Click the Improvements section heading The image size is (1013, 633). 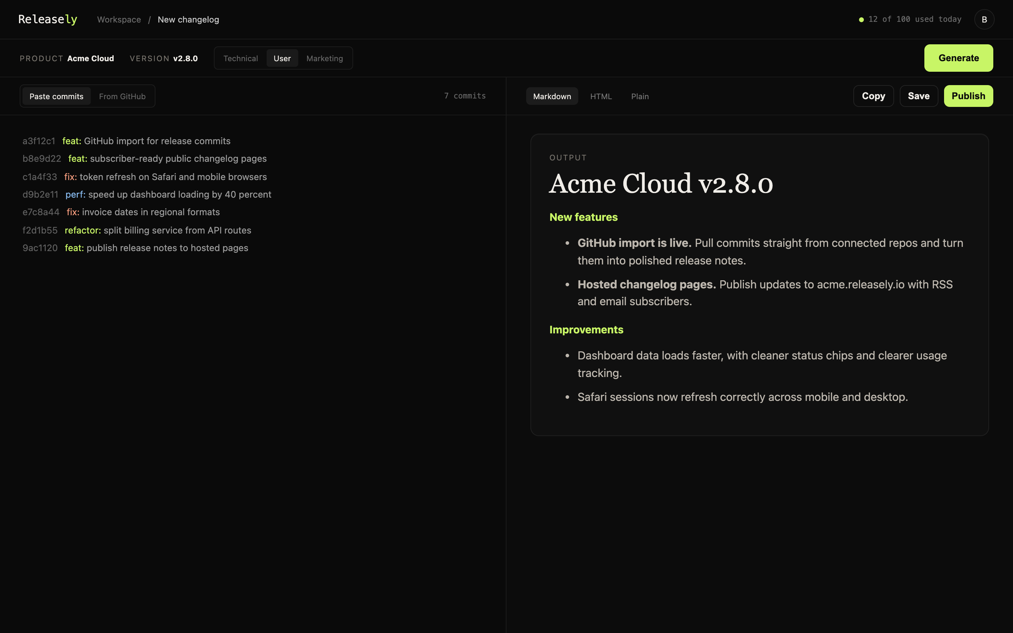click(x=586, y=330)
